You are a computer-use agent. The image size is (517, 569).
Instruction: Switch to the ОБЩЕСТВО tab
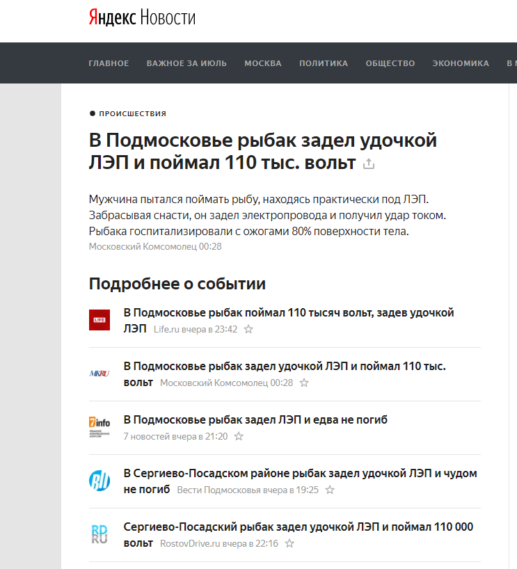click(x=390, y=63)
